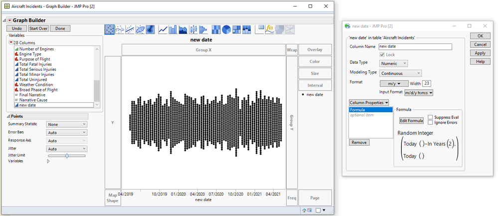Choose the Line of Fit element icon
The width and height of the screenshot is (498, 216).
tap(130, 29)
